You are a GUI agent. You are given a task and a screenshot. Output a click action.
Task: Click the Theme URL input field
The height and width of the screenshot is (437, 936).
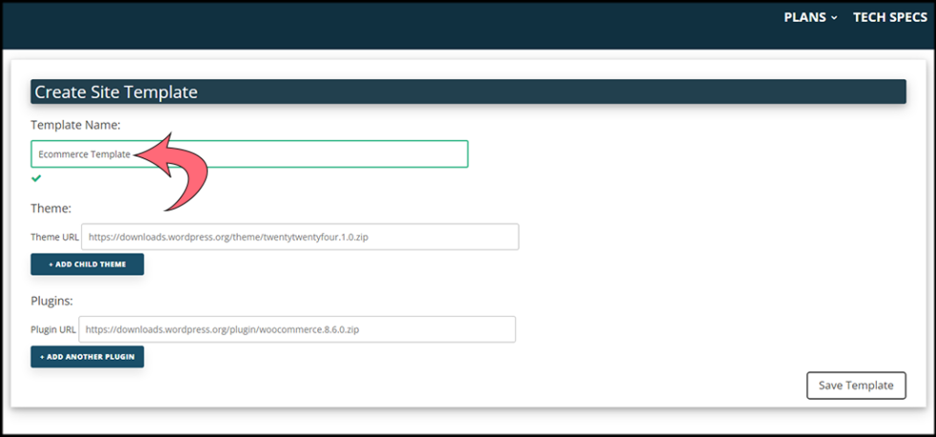(x=300, y=237)
